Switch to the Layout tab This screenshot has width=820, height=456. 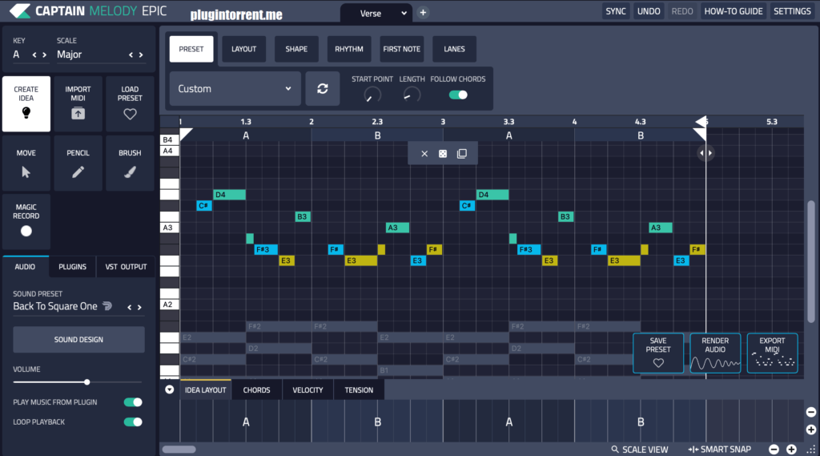click(x=243, y=49)
